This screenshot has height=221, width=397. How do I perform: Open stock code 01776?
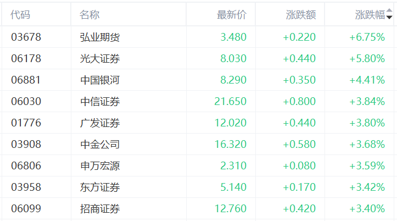(x=26, y=123)
